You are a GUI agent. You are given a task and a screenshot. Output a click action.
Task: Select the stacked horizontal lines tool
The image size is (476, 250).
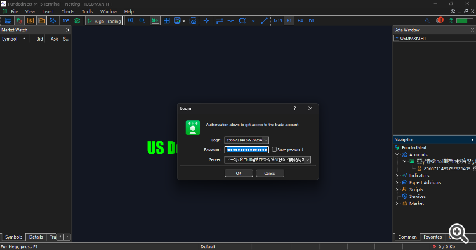point(220,21)
